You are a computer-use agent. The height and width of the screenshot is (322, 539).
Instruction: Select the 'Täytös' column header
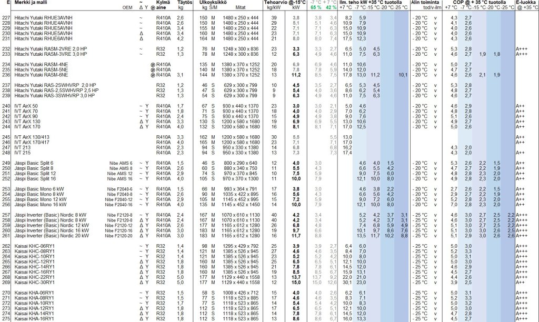point(185,3)
